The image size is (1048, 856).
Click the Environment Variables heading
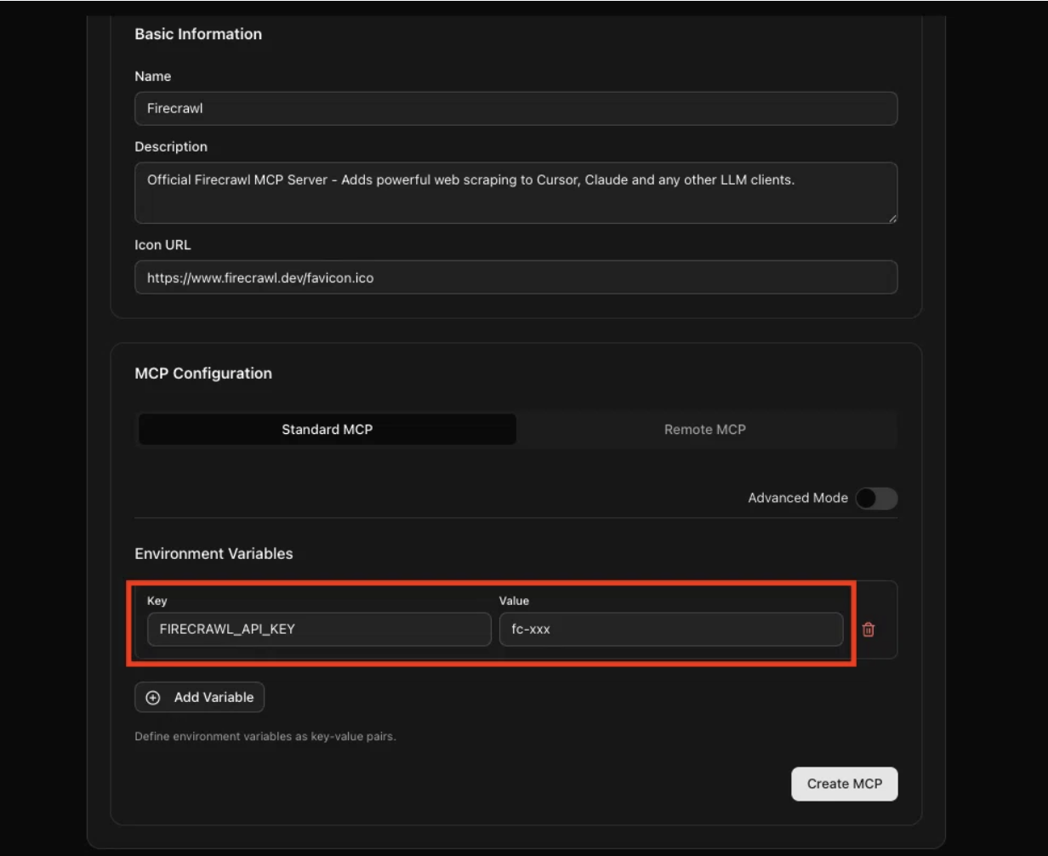click(x=214, y=554)
